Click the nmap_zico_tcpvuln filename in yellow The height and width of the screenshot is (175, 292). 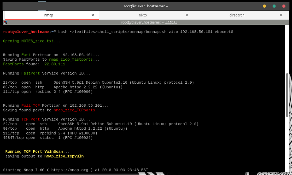(64, 156)
